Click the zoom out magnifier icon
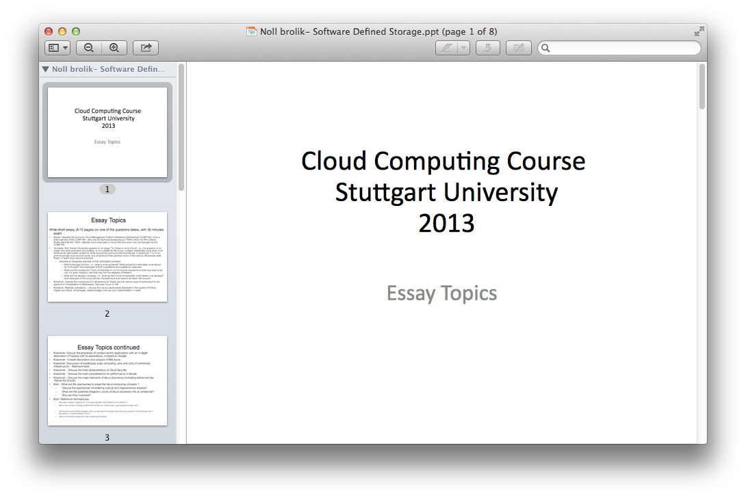 pyautogui.click(x=89, y=48)
